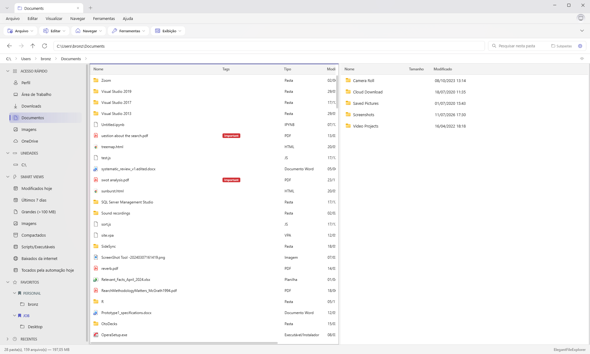
Task: Open Tocados pela automação hoje view
Action: pos(45,270)
